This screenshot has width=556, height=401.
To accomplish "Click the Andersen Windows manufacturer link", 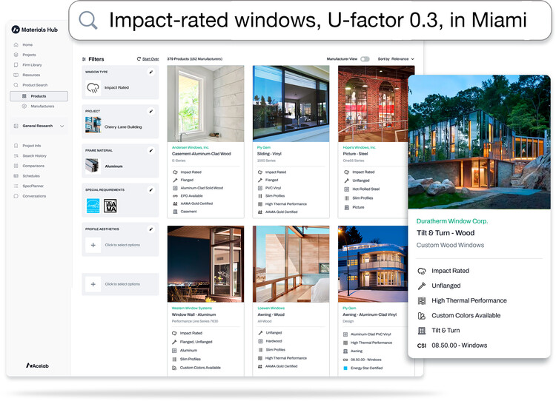I will point(191,147).
